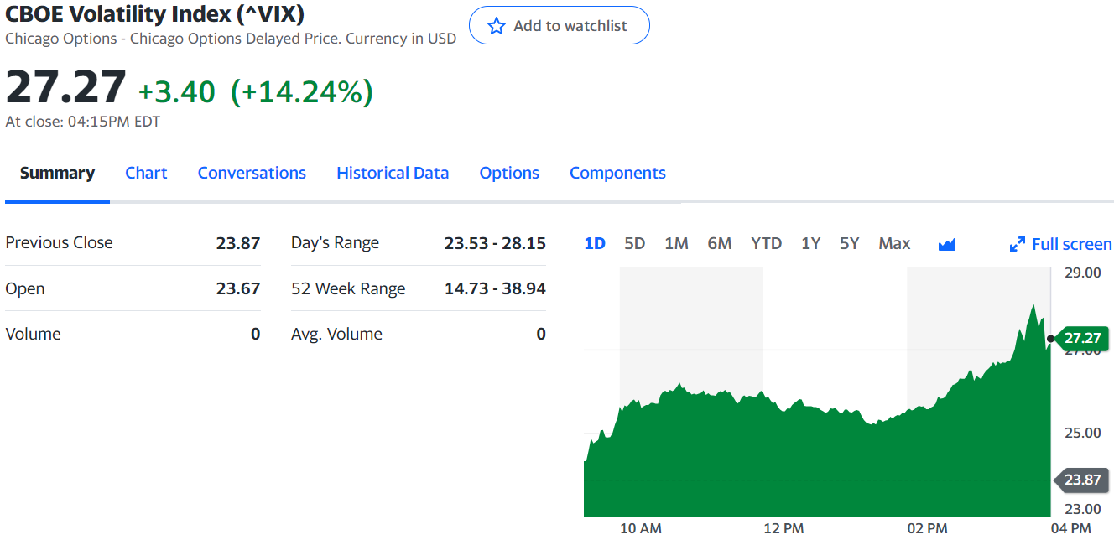Click the star icon in Add to watchlist
Viewport: 1114px width, 540px height.
pos(497,26)
